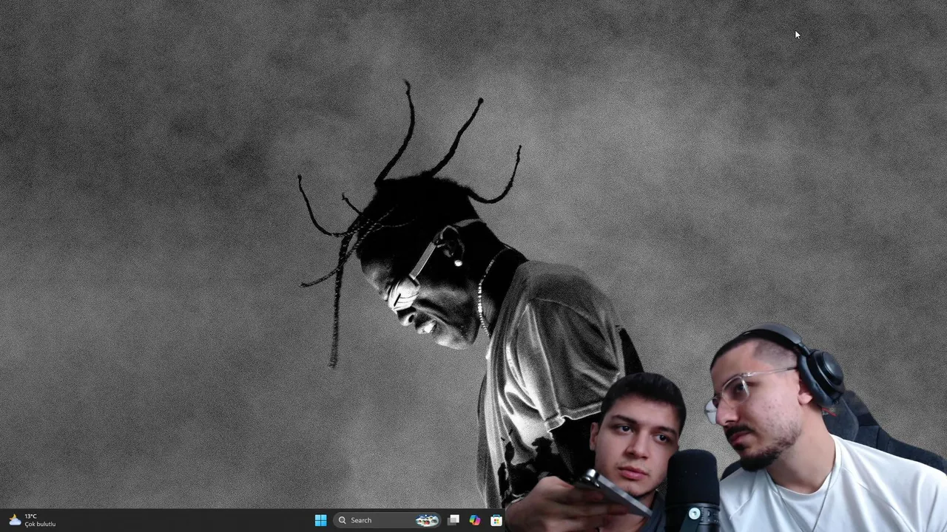Open Microsoft Store from the taskbar

(x=496, y=520)
